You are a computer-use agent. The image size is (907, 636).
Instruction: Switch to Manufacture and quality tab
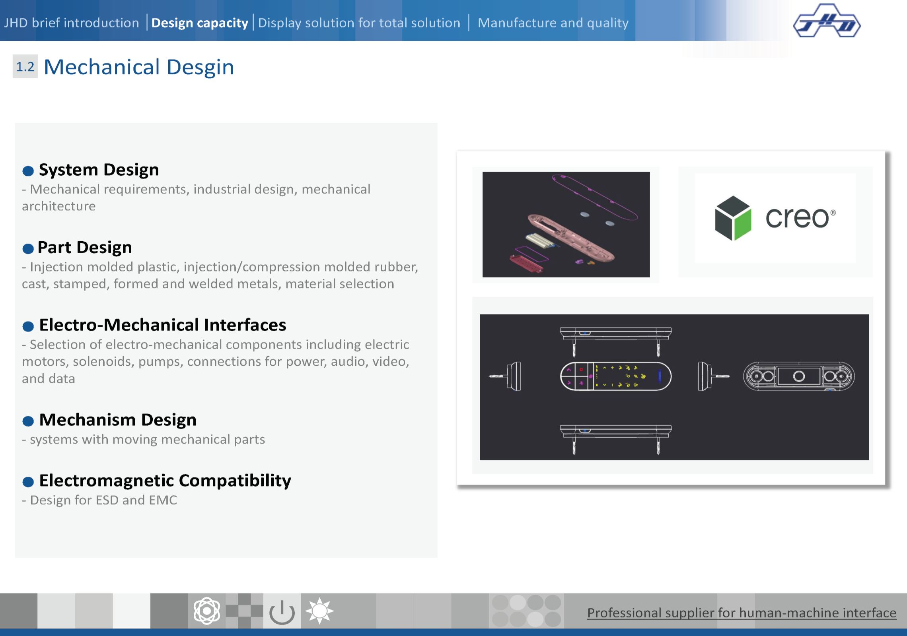coord(553,23)
